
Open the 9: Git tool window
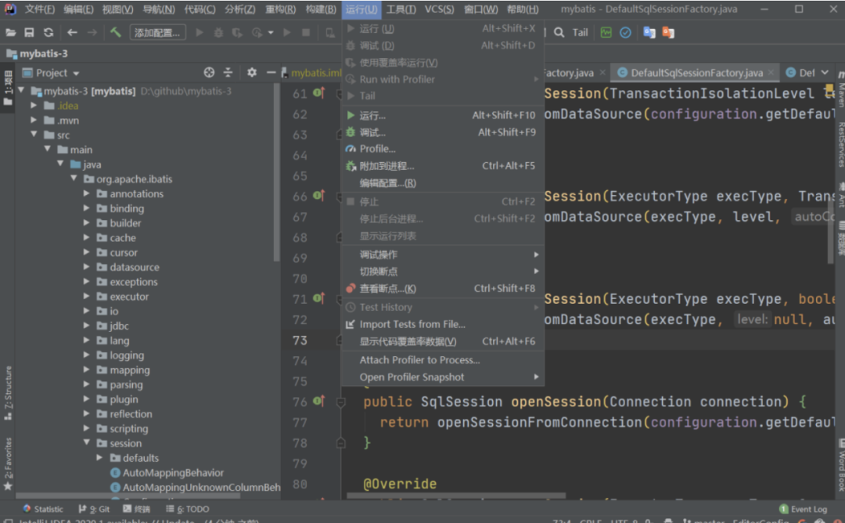[94, 509]
